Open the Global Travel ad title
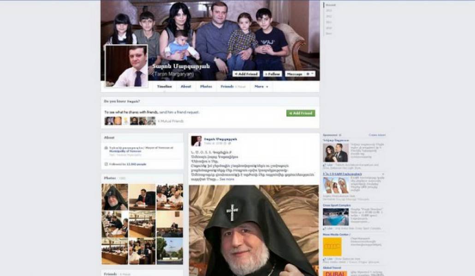 tap(332, 268)
